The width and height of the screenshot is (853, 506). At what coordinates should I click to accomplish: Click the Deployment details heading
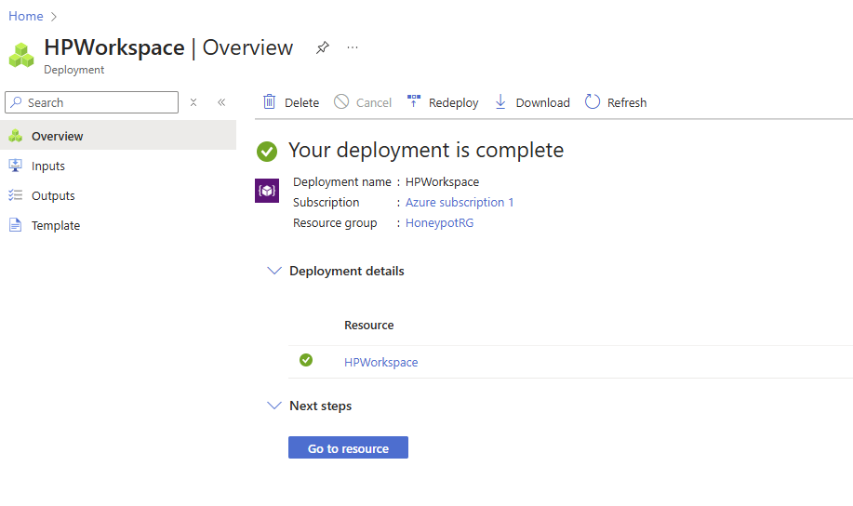(347, 271)
